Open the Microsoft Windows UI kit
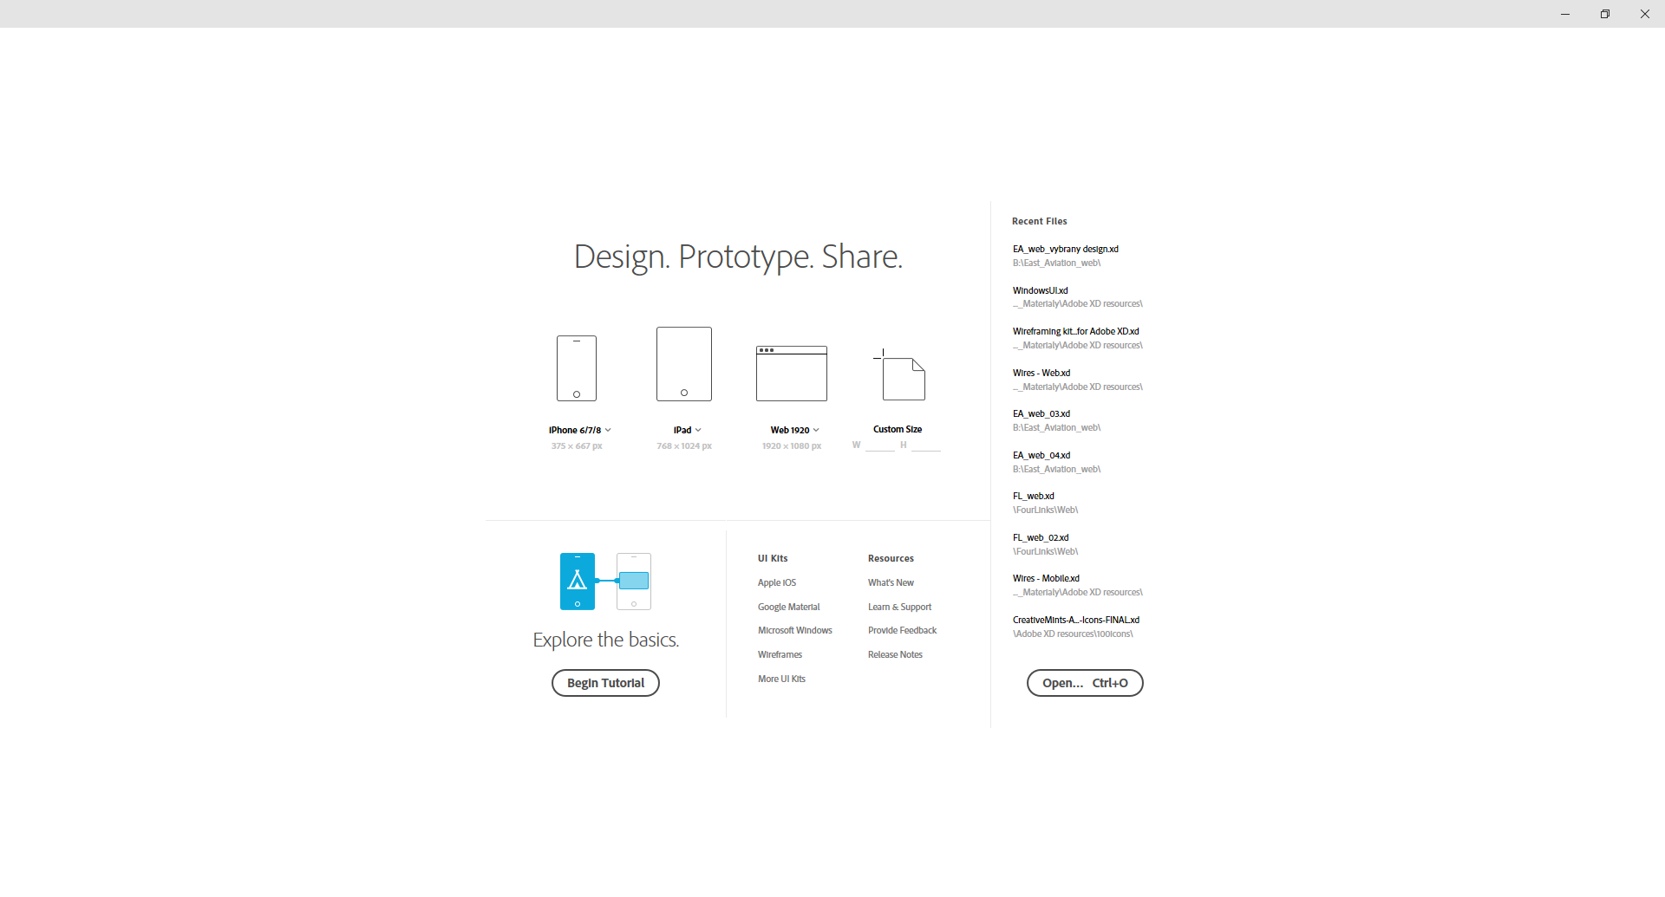Viewport: 1665px width, 897px height. [x=794, y=630]
